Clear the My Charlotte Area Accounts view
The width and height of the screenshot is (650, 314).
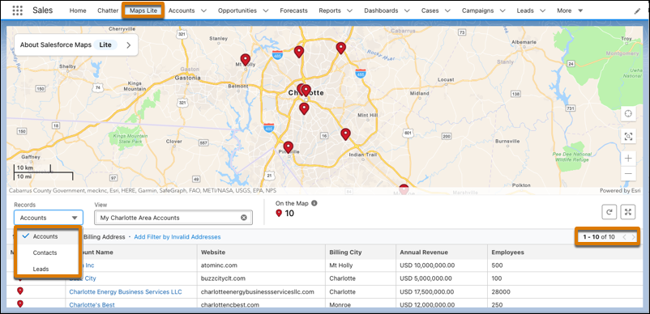(x=244, y=218)
